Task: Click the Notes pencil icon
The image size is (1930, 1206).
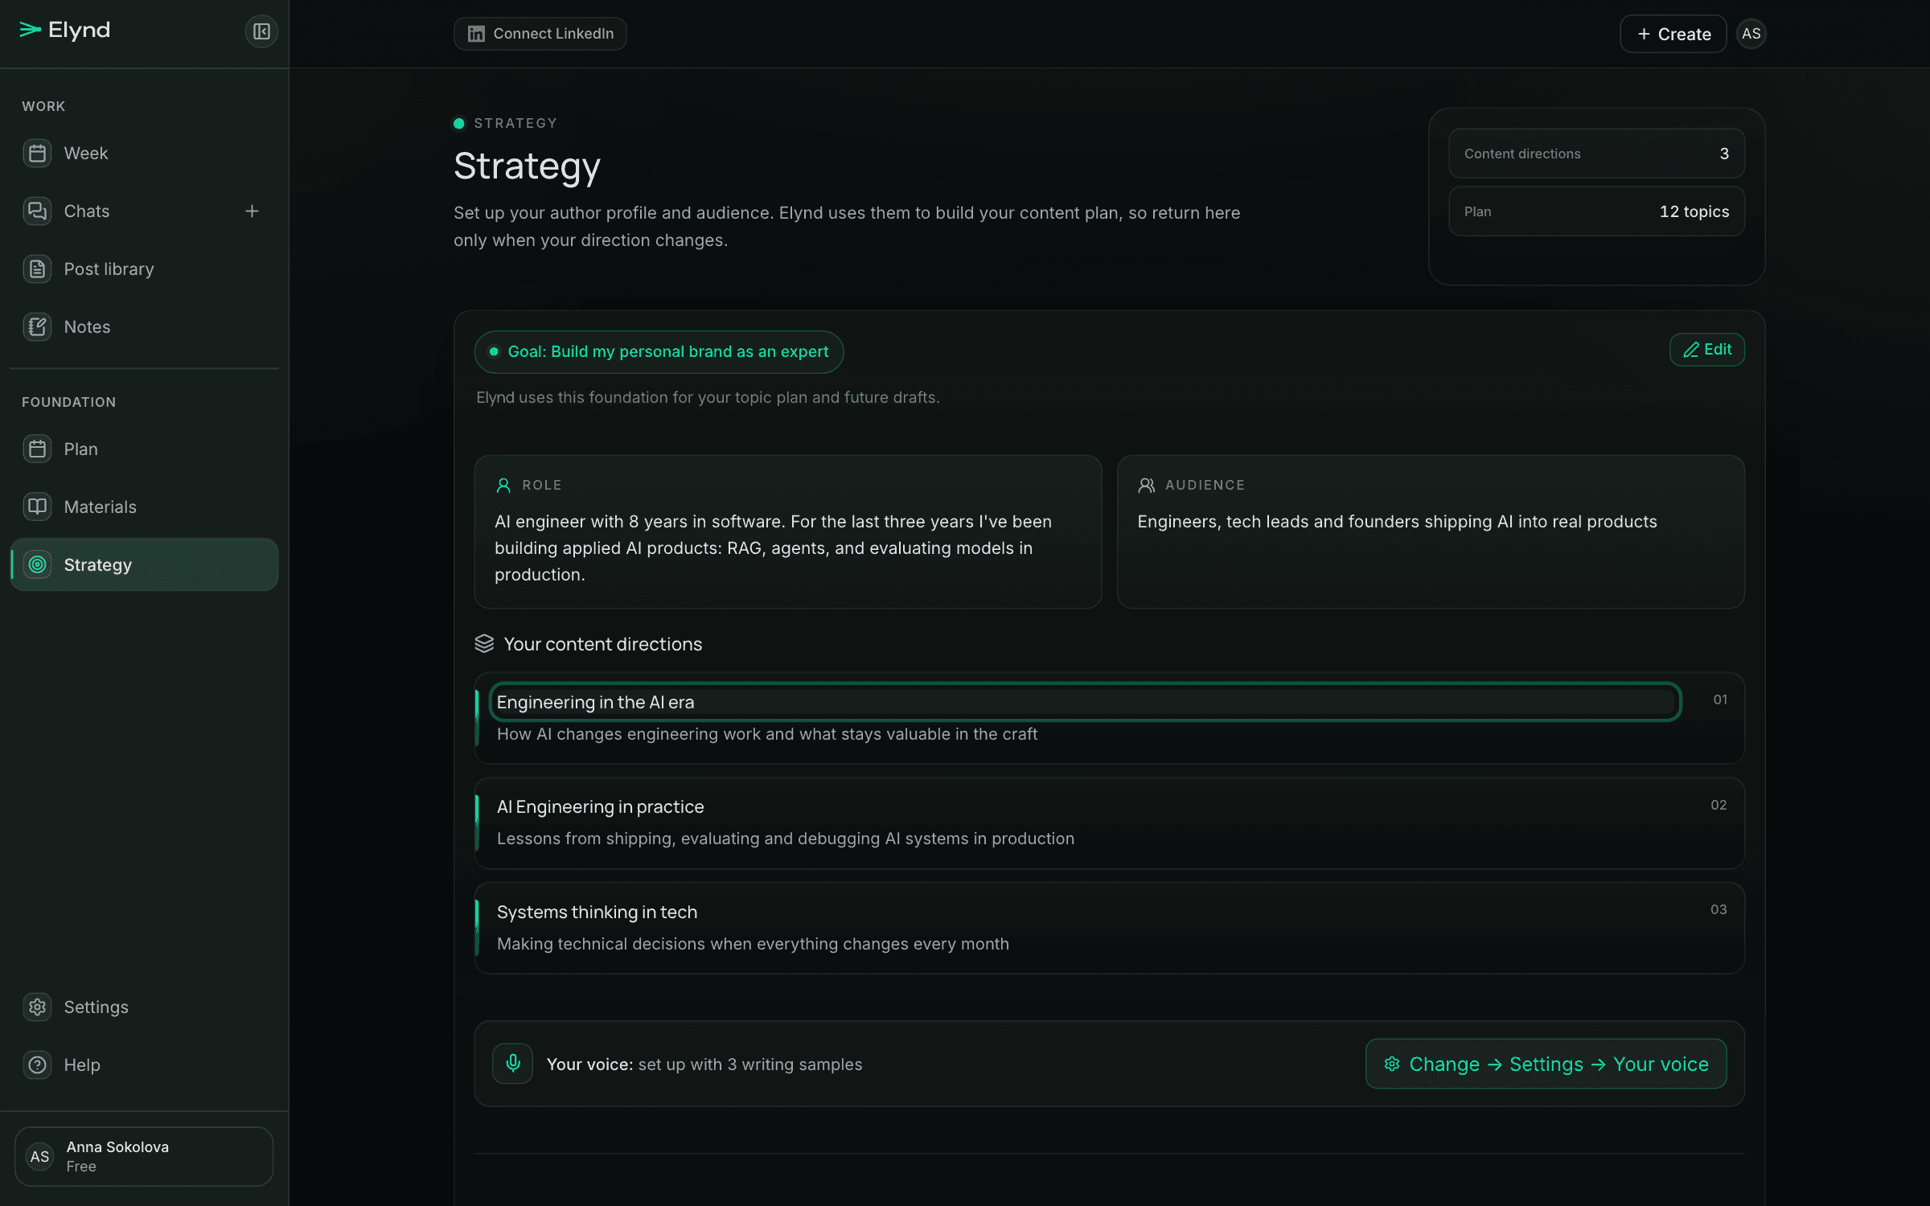Action: [37, 327]
